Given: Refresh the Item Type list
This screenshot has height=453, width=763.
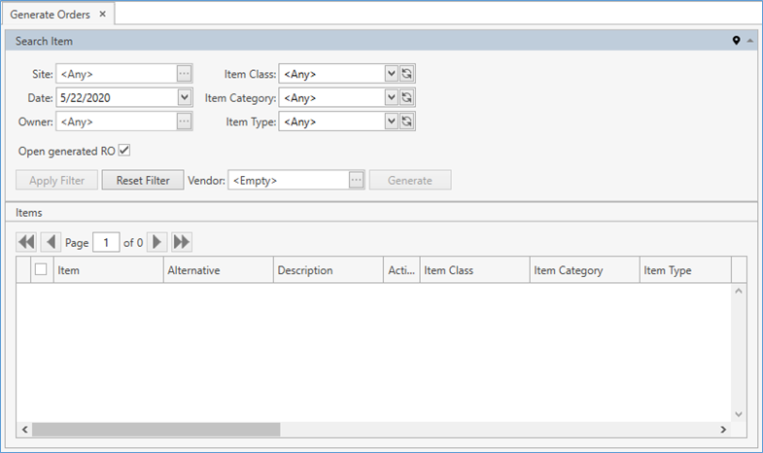Looking at the screenshot, I should (x=408, y=122).
